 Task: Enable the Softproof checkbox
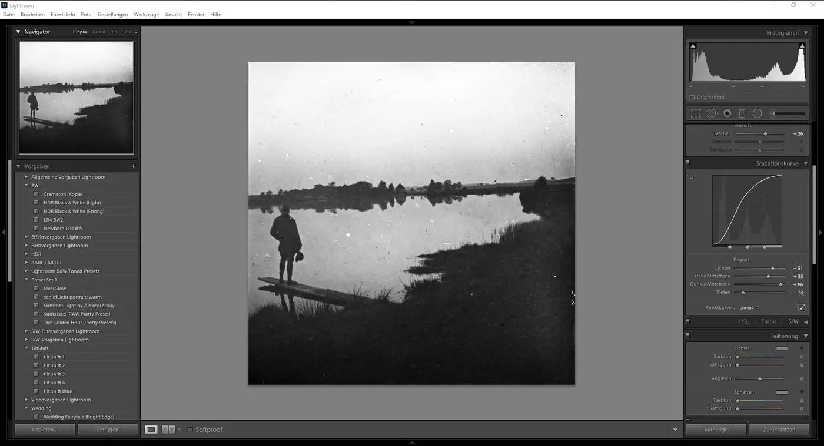(x=190, y=430)
